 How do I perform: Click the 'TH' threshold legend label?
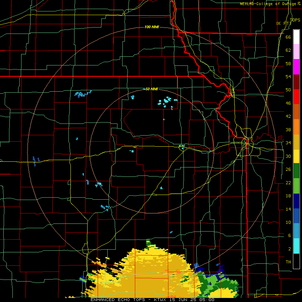[x=288, y=262]
